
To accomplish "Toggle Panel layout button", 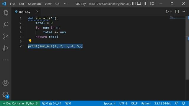I will point(139,4).
